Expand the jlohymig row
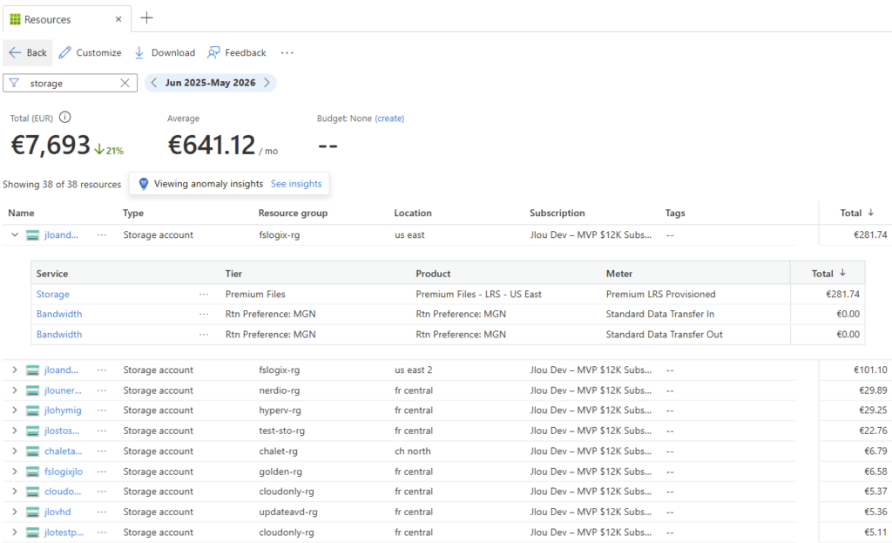This screenshot has width=892, height=543. pos(15,411)
